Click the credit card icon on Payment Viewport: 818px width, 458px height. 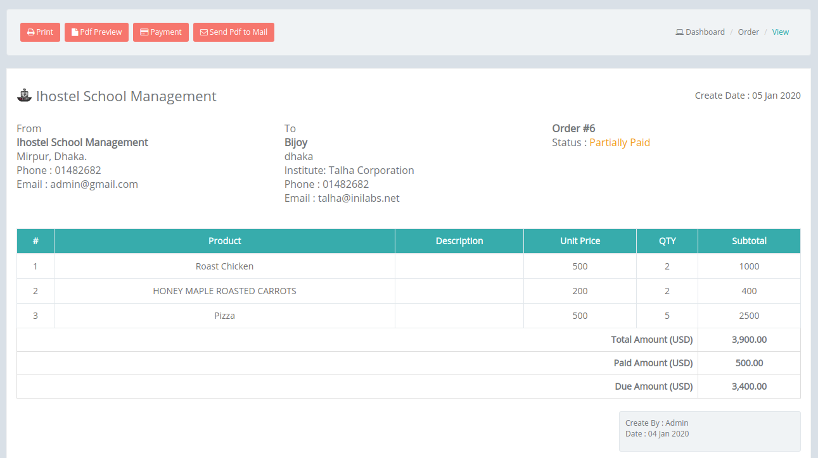point(144,32)
